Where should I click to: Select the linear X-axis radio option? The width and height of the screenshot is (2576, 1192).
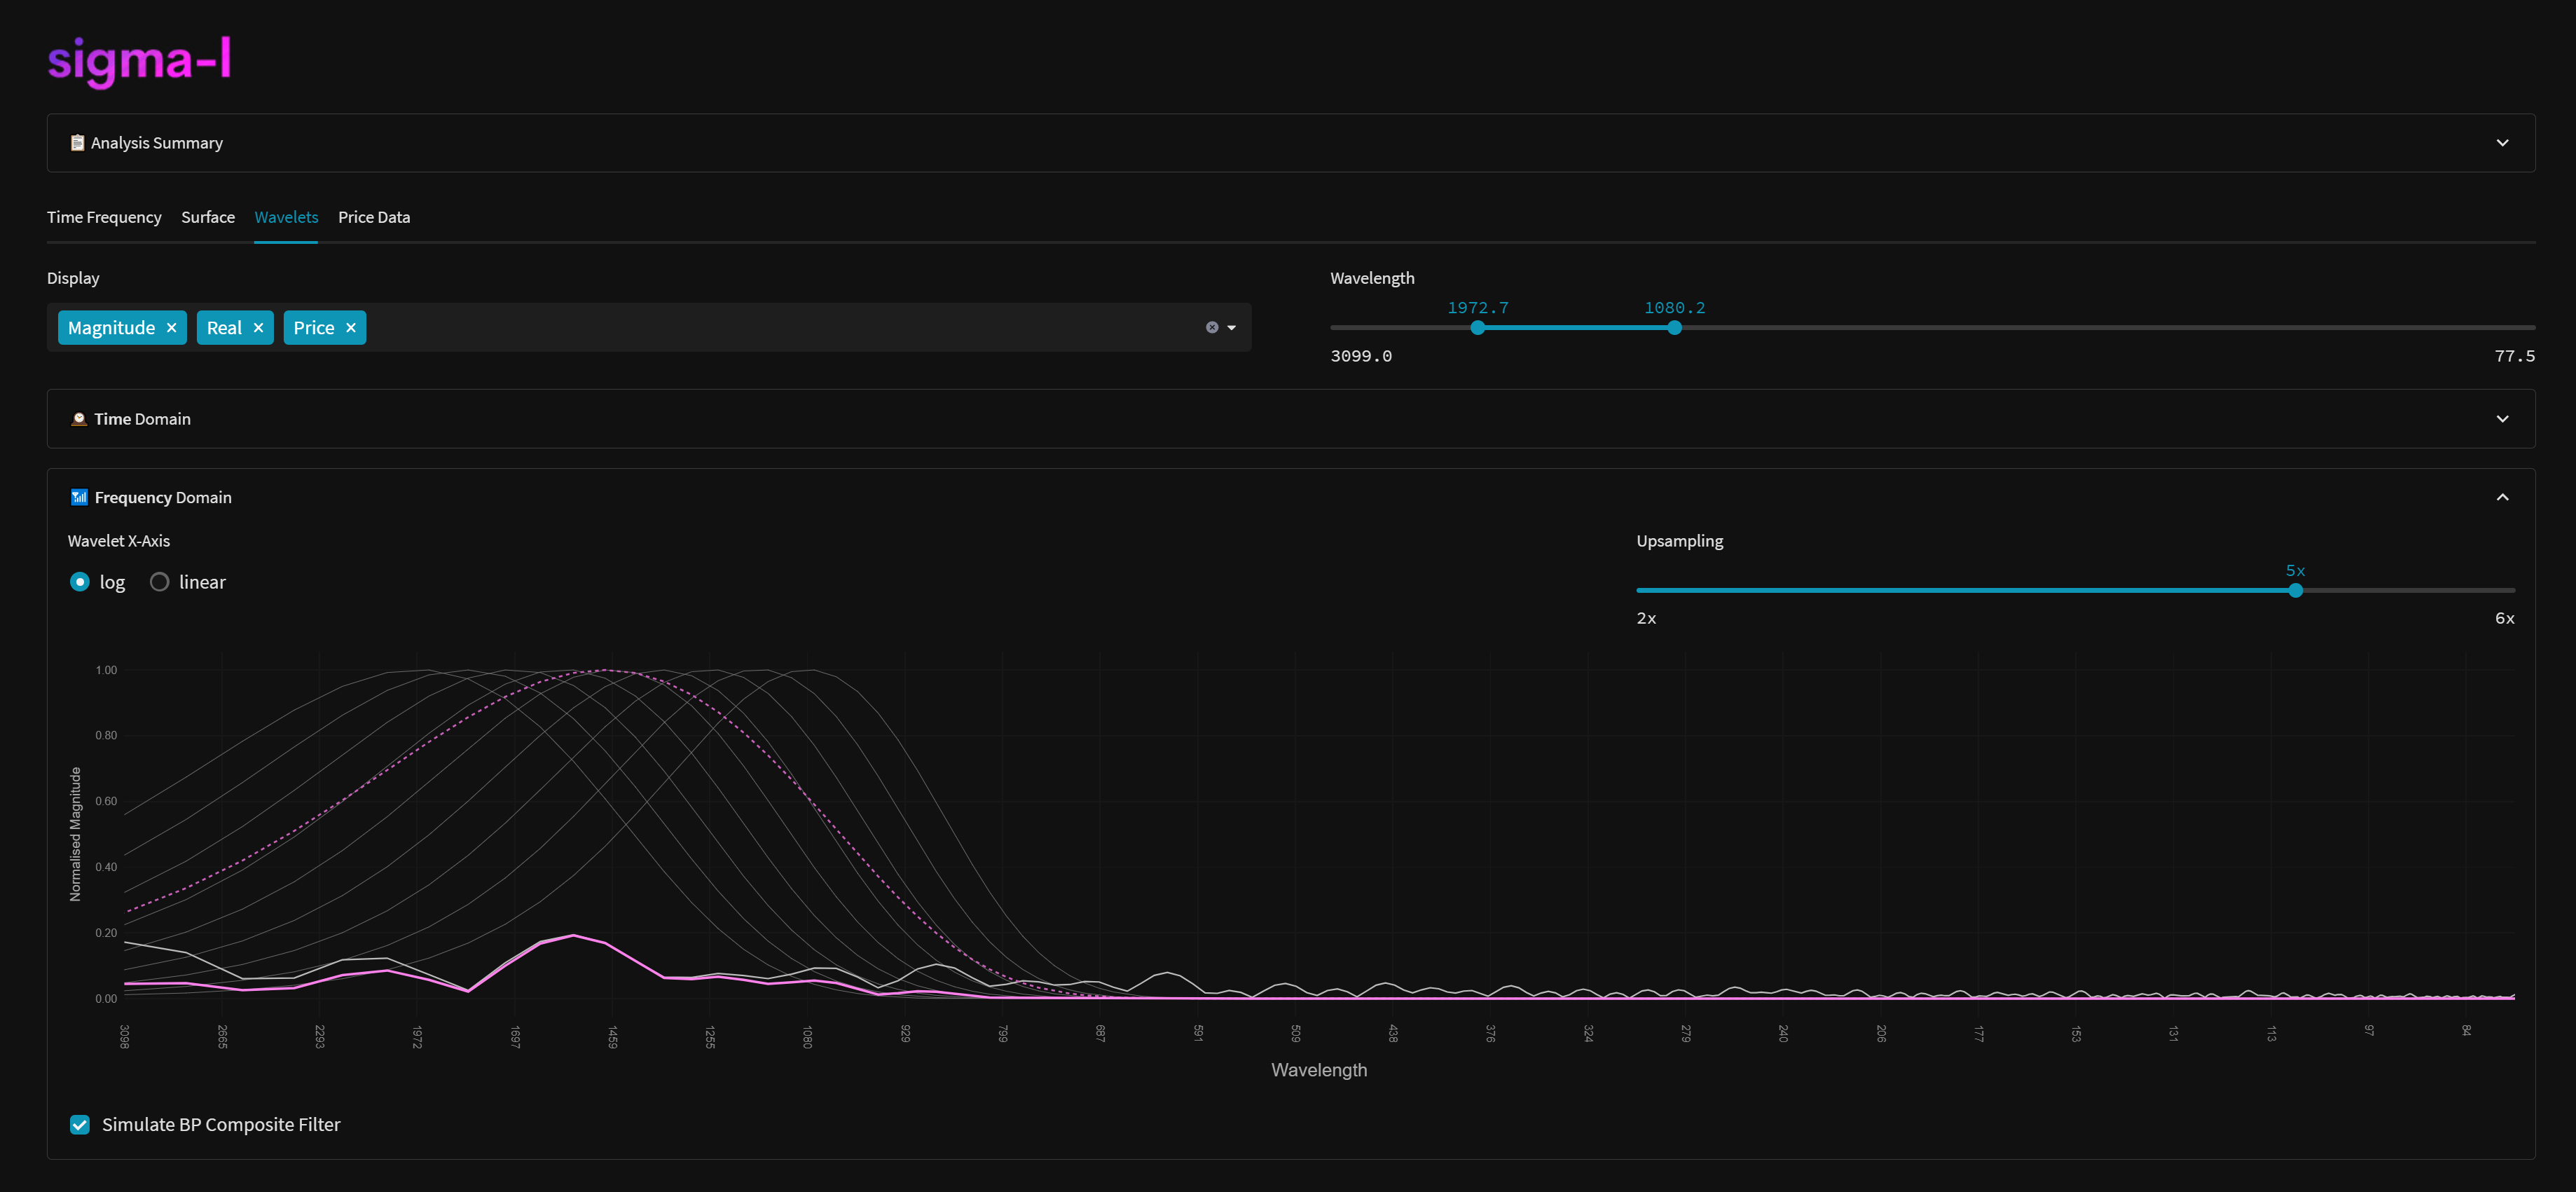pyautogui.click(x=159, y=582)
